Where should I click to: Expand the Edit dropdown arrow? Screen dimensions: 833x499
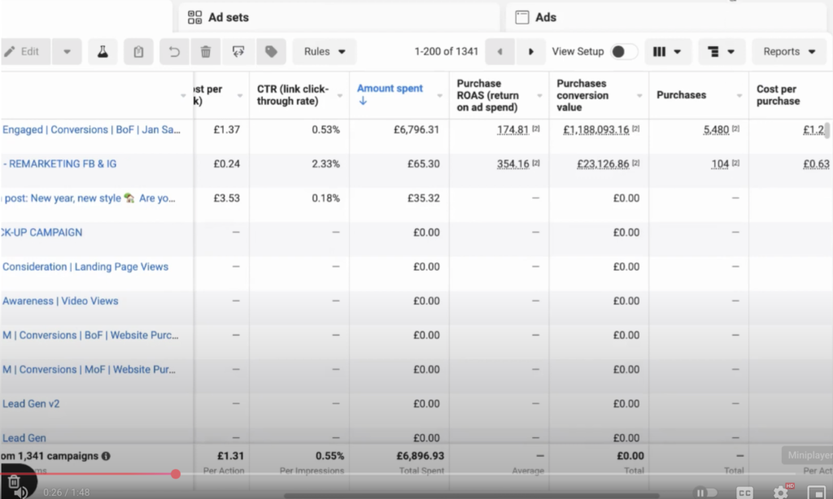[67, 51]
